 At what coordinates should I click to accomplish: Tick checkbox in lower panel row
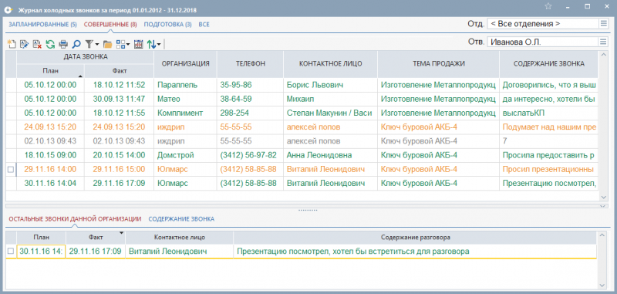point(11,251)
